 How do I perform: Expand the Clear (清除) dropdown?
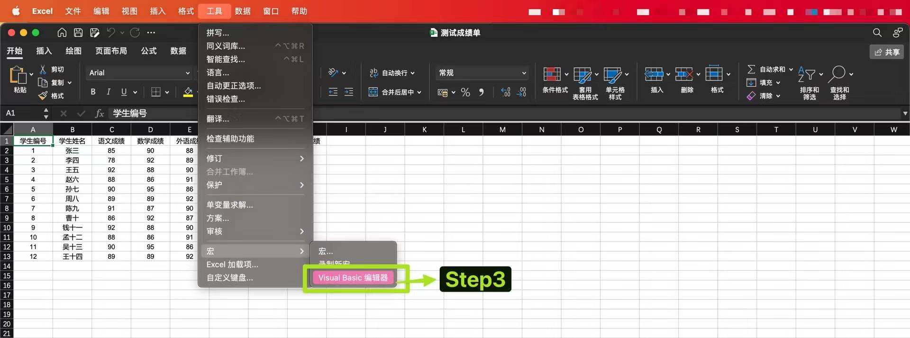point(778,96)
